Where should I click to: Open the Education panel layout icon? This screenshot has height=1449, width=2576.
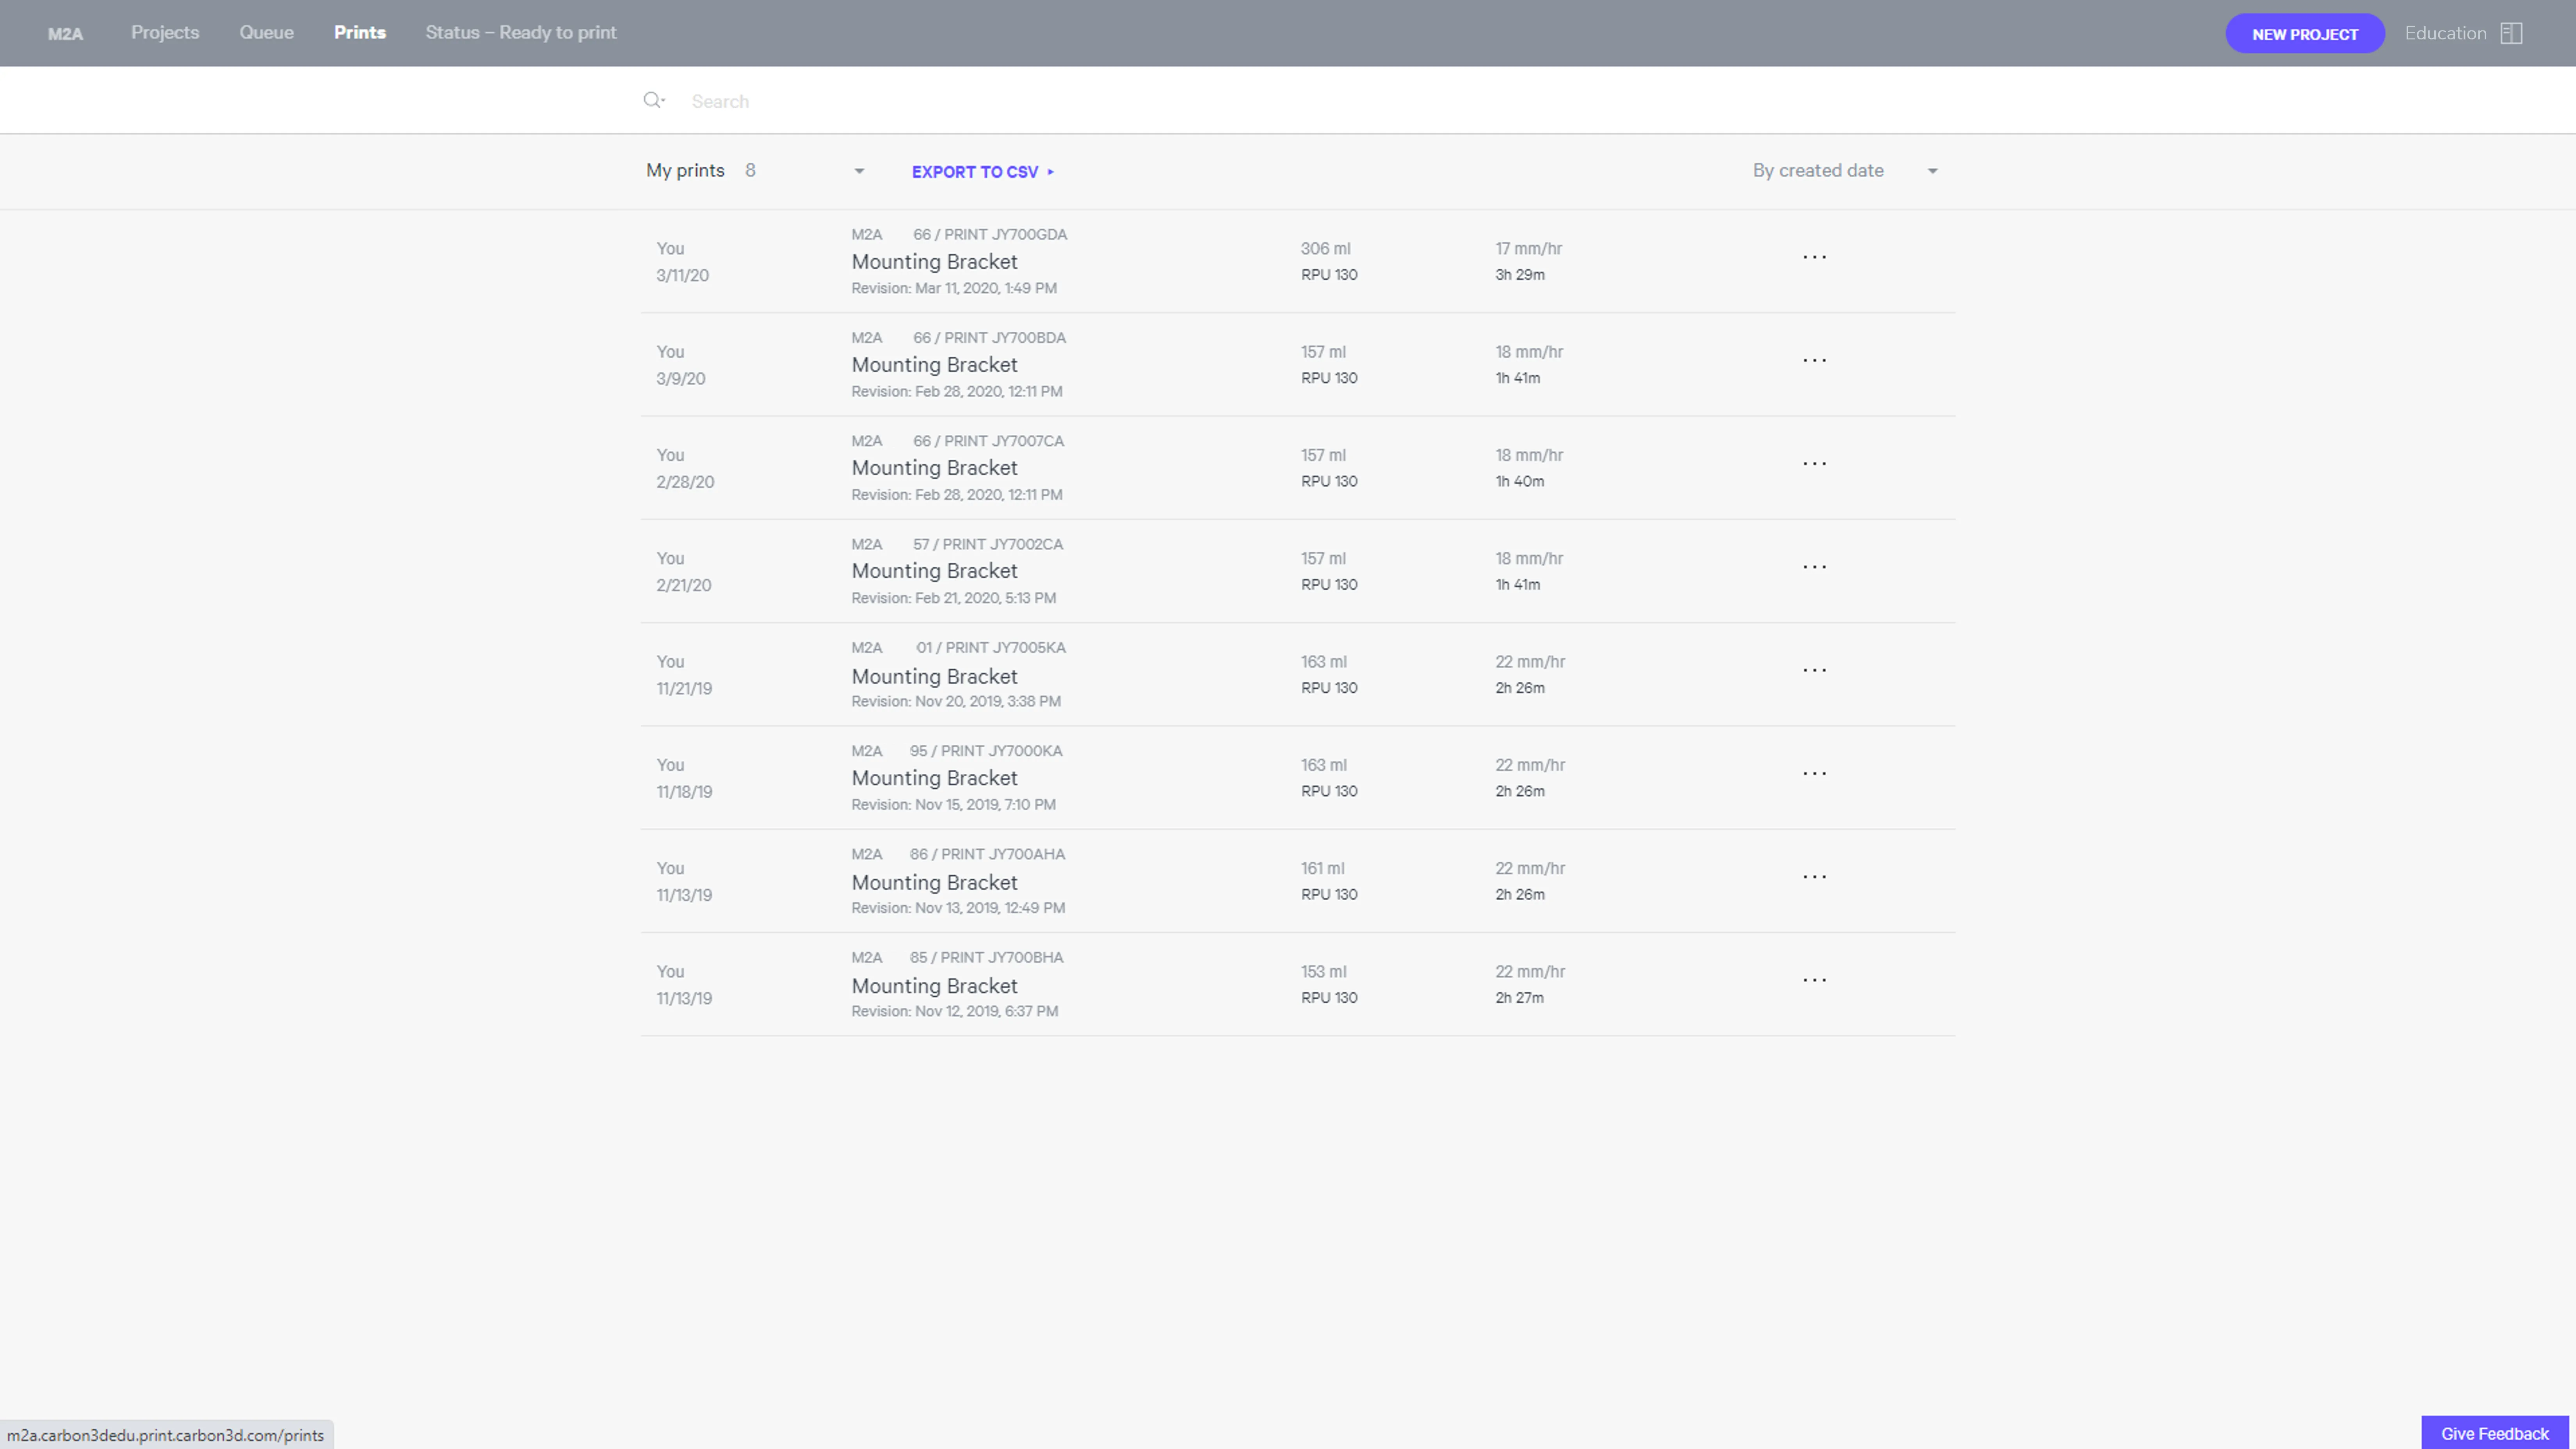click(x=2511, y=33)
